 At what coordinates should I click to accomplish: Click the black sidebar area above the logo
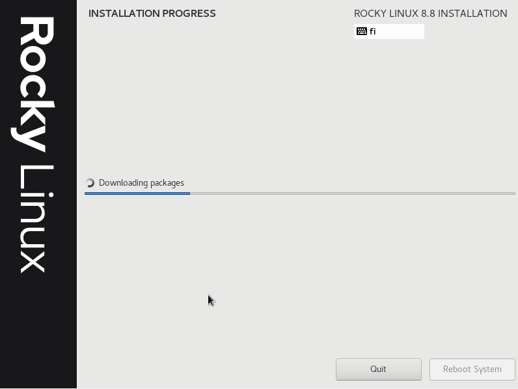click(x=38, y=8)
